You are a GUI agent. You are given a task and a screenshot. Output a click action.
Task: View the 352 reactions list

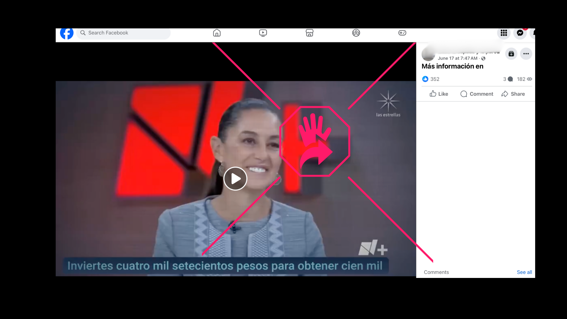tap(431, 79)
